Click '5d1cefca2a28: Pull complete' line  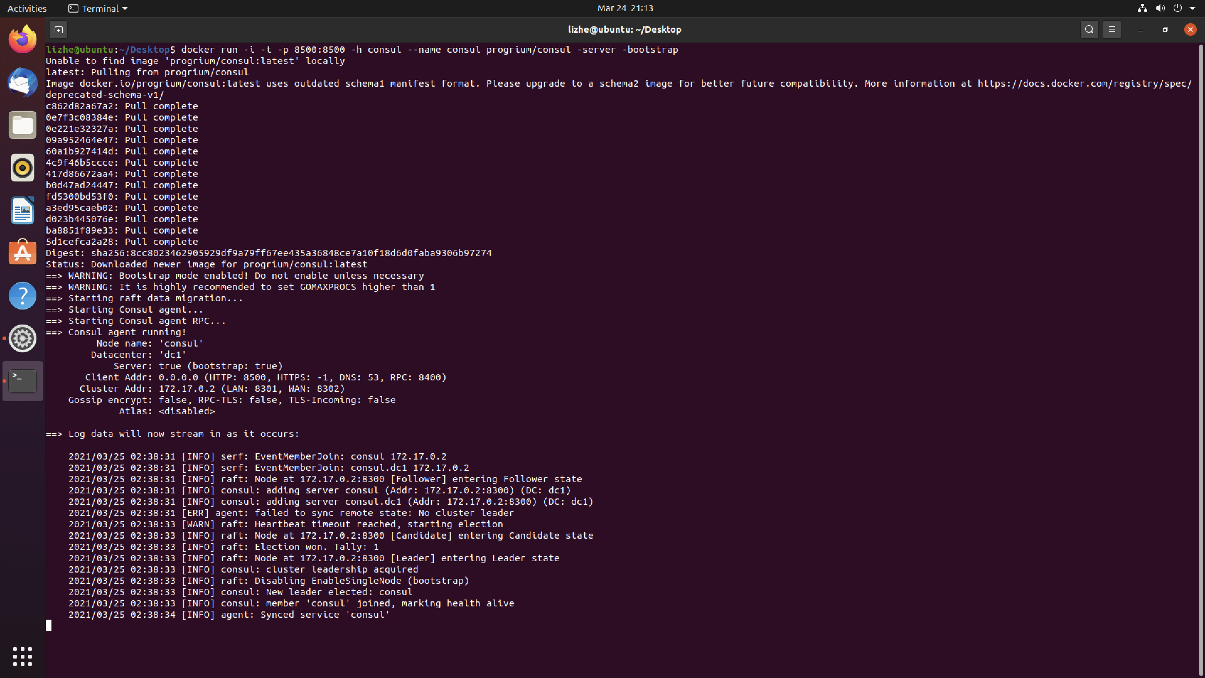click(122, 241)
